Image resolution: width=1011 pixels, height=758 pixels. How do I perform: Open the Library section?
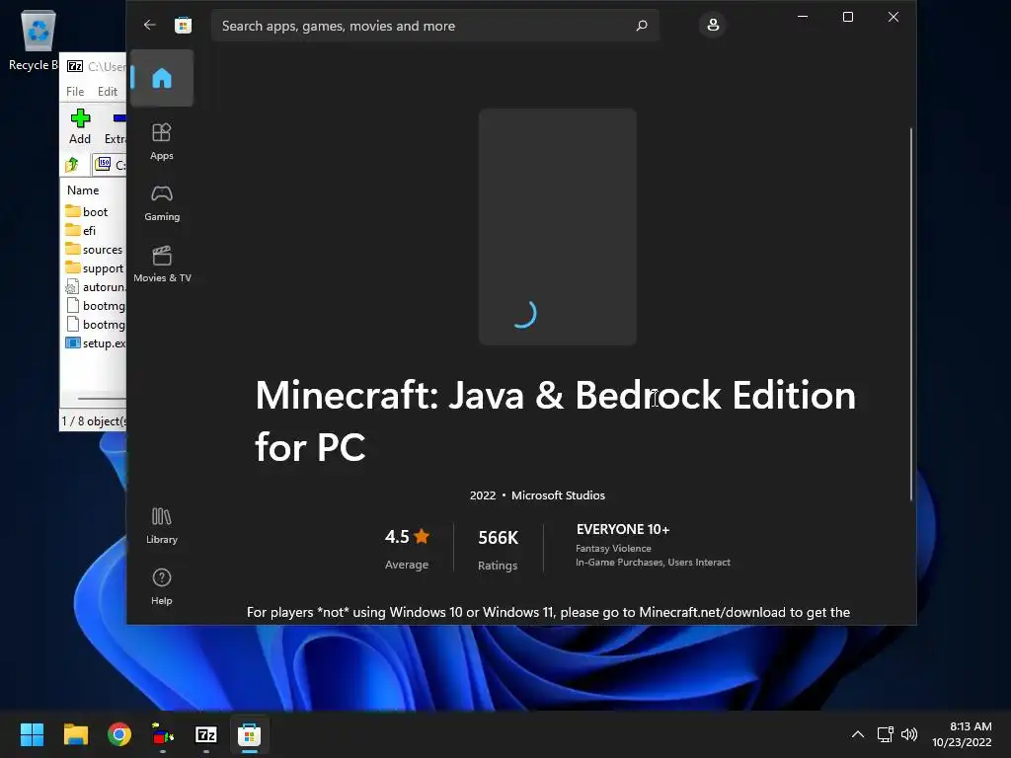tap(162, 525)
